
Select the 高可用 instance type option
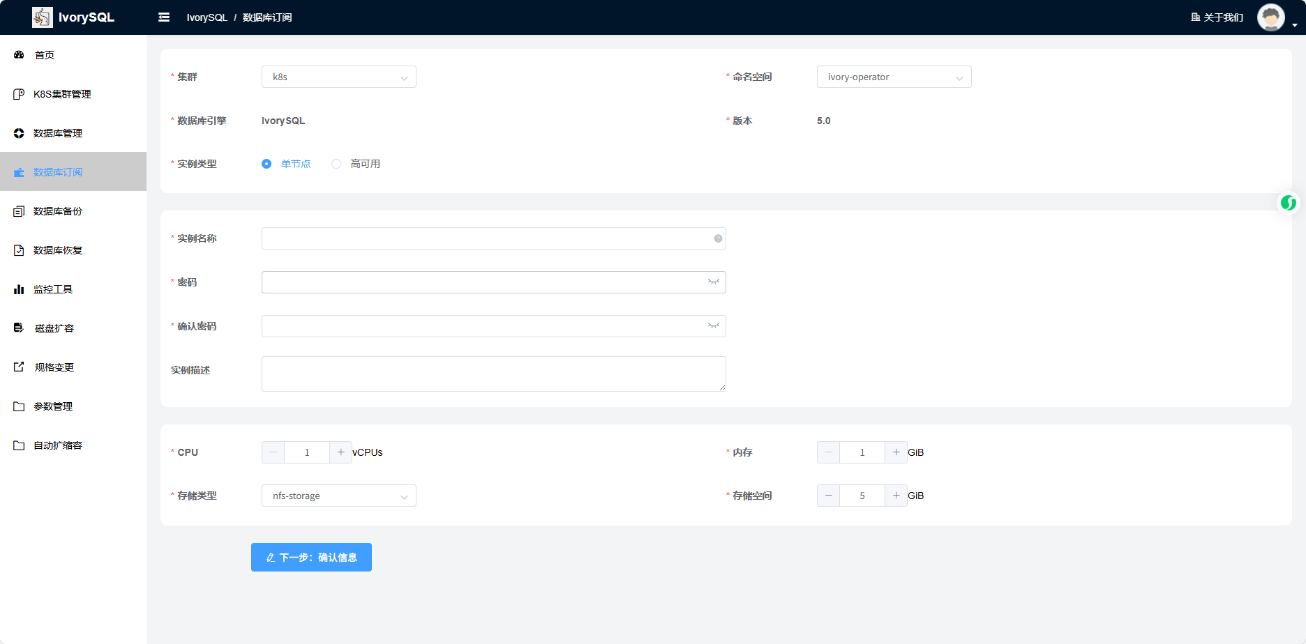pyautogui.click(x=336, y=164)
